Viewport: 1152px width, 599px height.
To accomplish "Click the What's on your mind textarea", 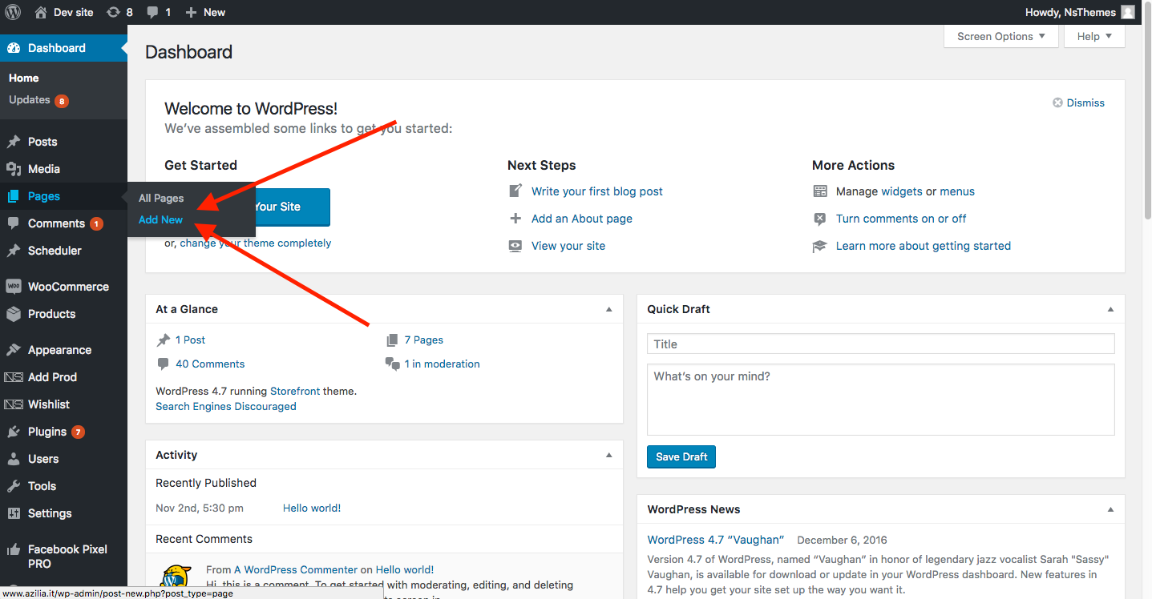I will [881, 400].
